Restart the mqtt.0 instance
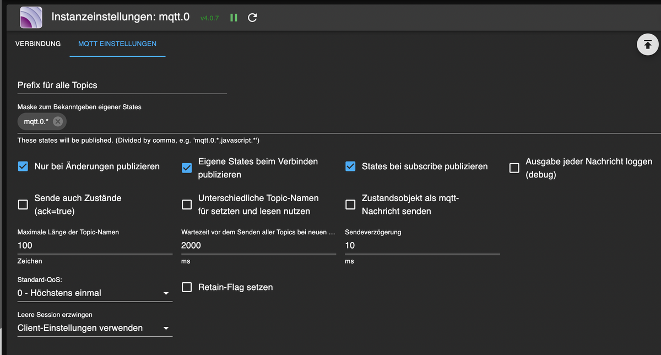 (252, 18)
